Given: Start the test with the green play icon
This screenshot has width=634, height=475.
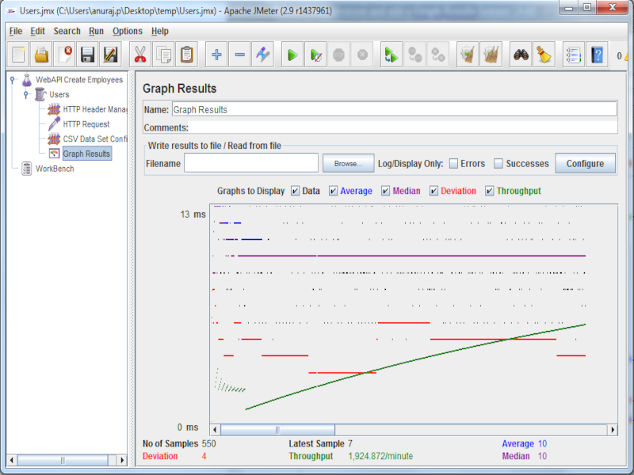Looking at the screenshot, I should coord(292,54).
